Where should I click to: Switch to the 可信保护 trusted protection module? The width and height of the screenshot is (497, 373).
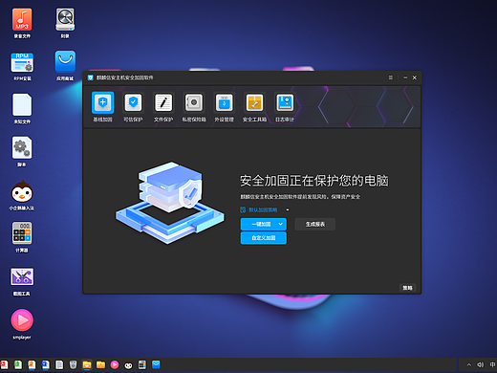[x=133, y=106]
